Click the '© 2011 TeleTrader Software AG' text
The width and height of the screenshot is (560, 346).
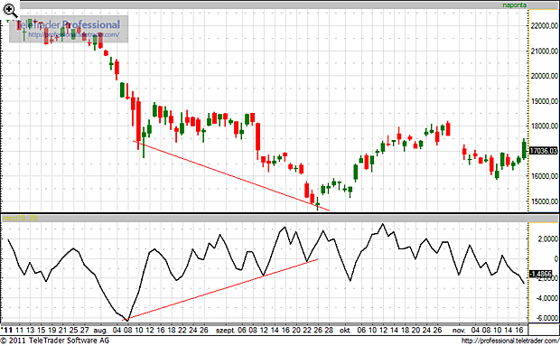tap(54, 341)
